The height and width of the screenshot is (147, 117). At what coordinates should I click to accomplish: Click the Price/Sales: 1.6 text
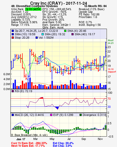88,17
